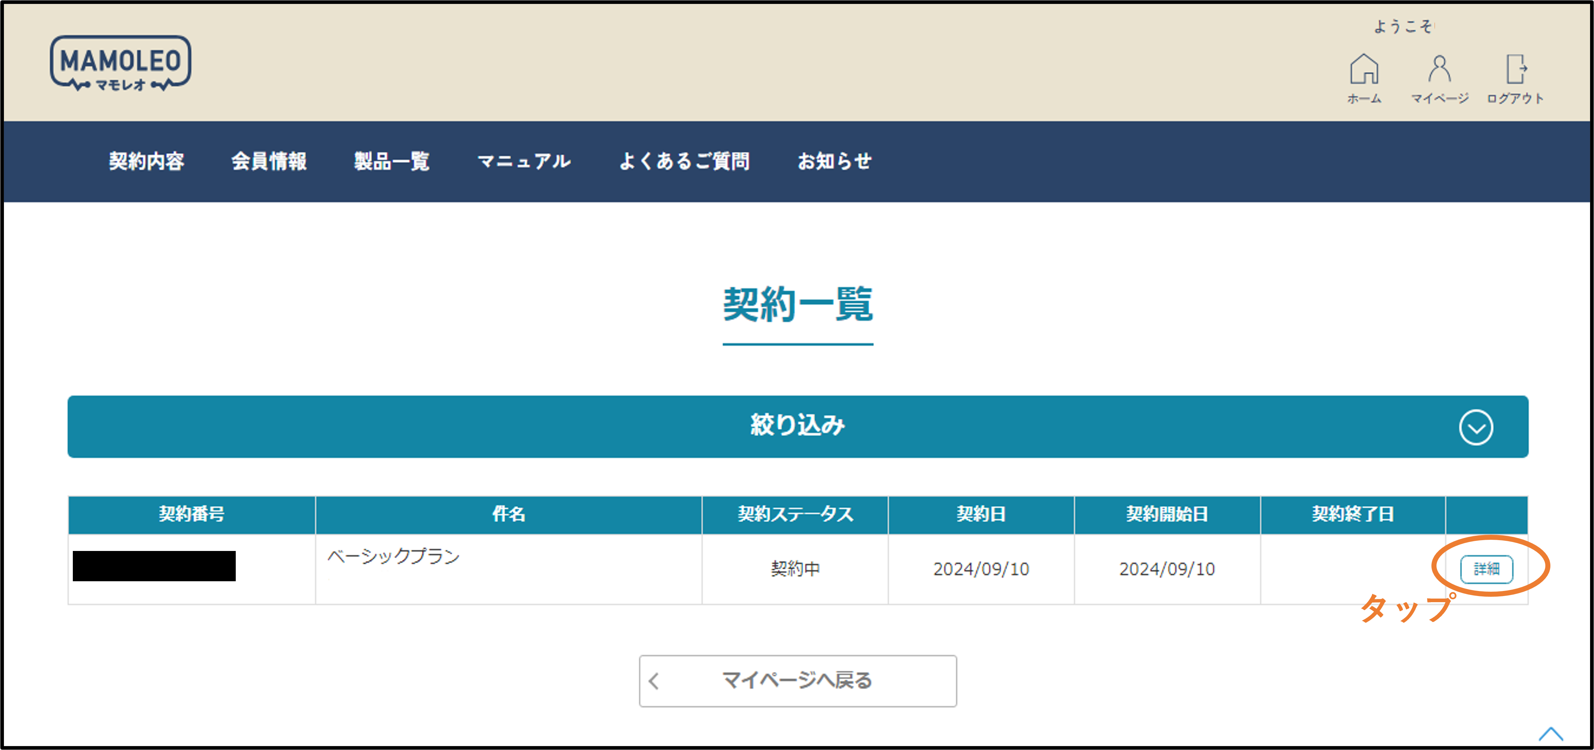Screen dimensions: 1594x750
Task: Open お知らせ navigation item
Action: tap(834, 161)
